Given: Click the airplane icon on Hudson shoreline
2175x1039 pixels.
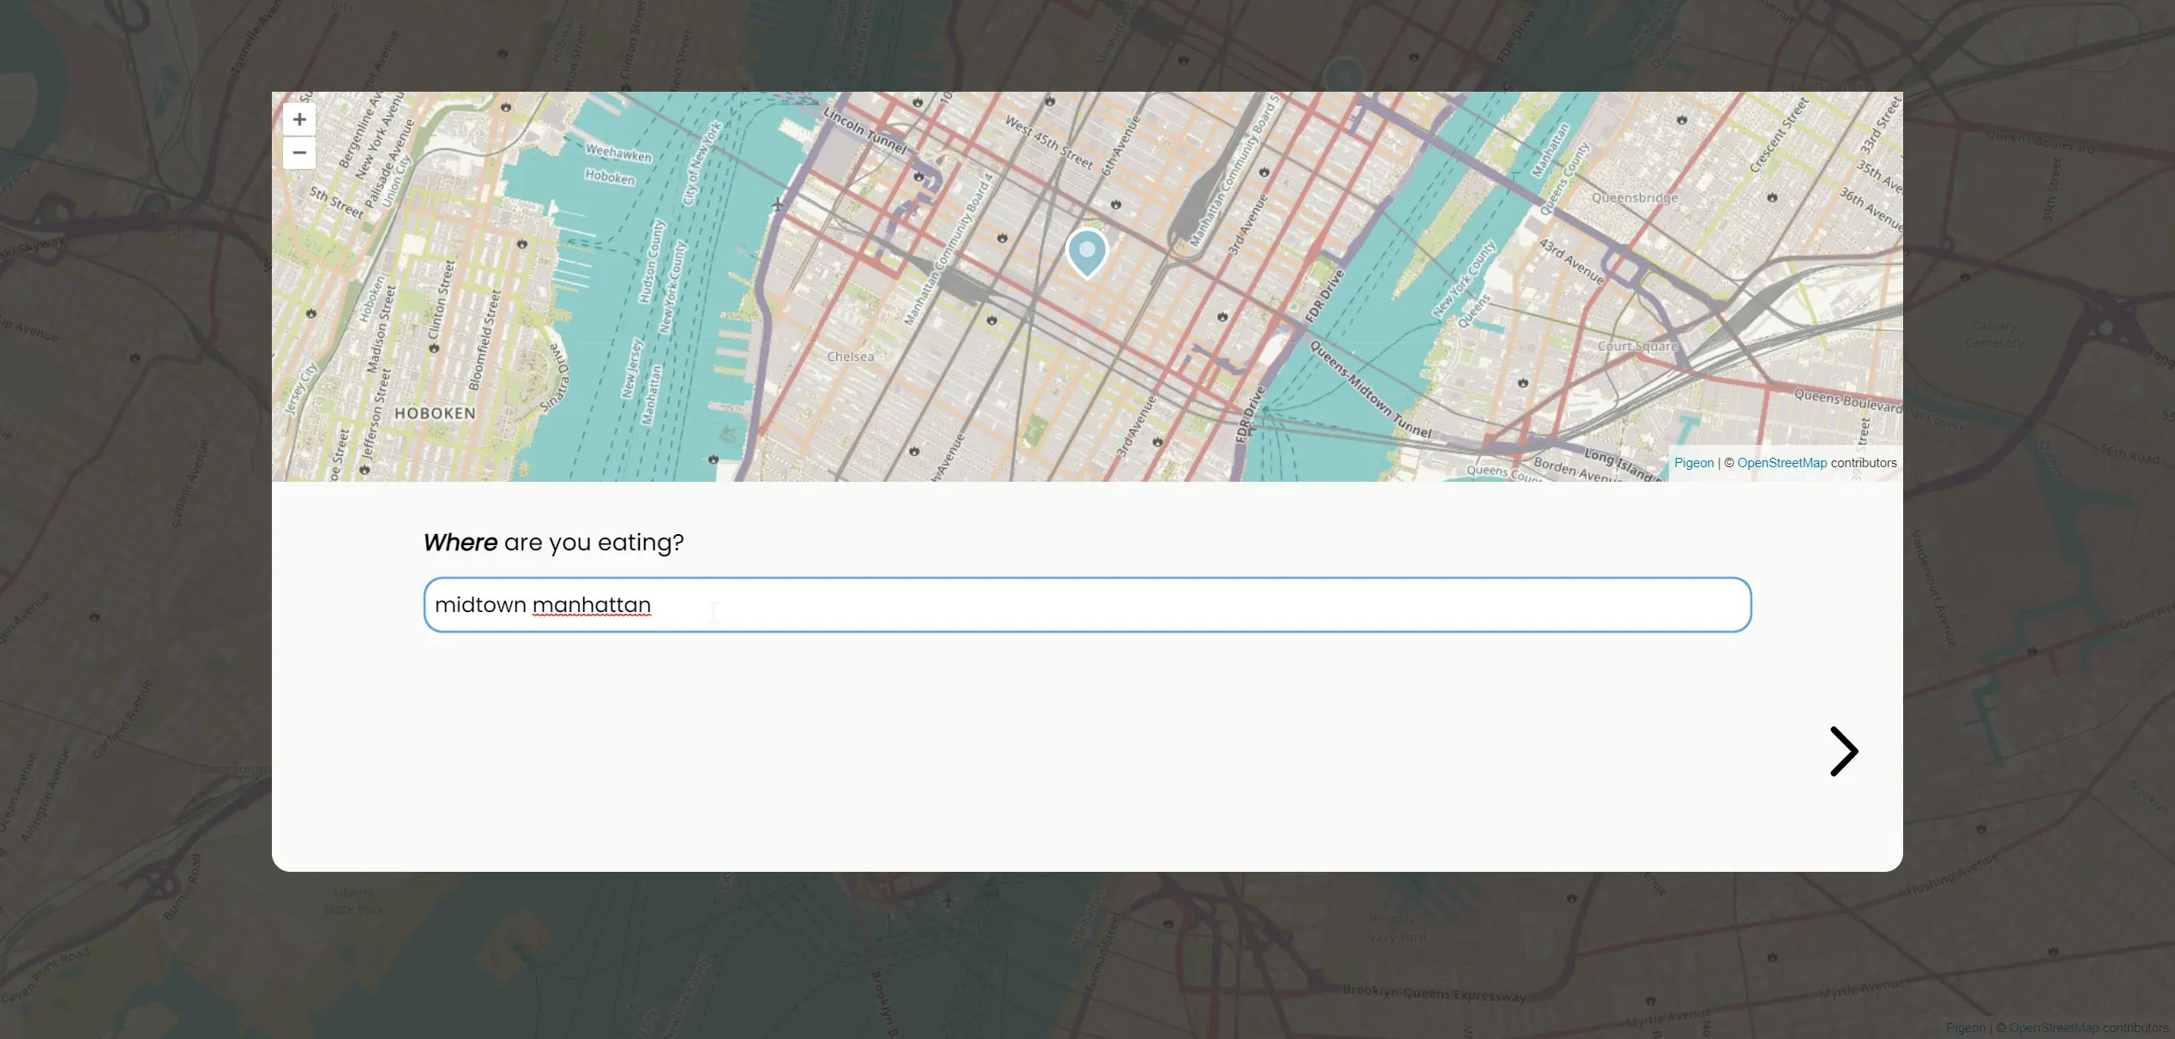Looking at the screenshot, I should [x=777, y=204].
